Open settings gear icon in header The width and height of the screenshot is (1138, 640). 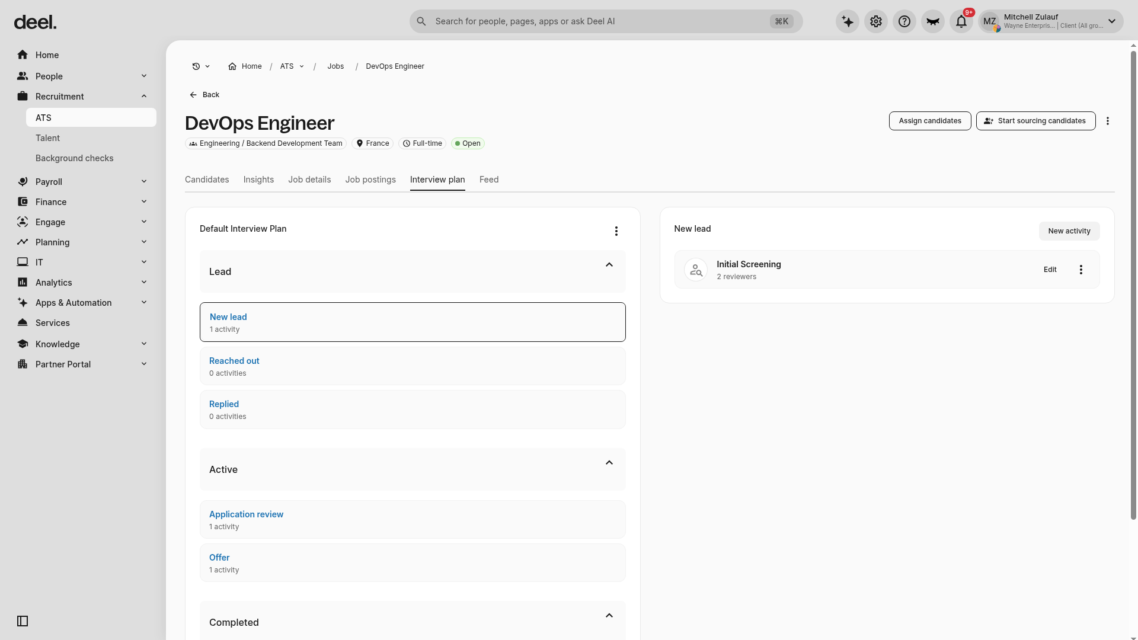click(876, 22)
